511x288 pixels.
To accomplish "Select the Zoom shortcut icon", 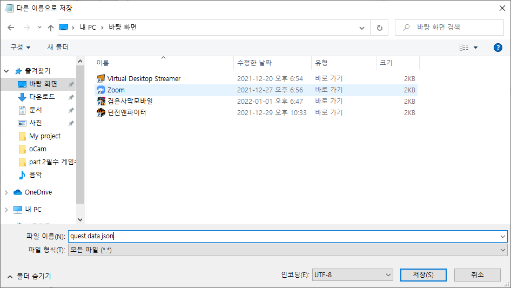I will click(100, 90).
